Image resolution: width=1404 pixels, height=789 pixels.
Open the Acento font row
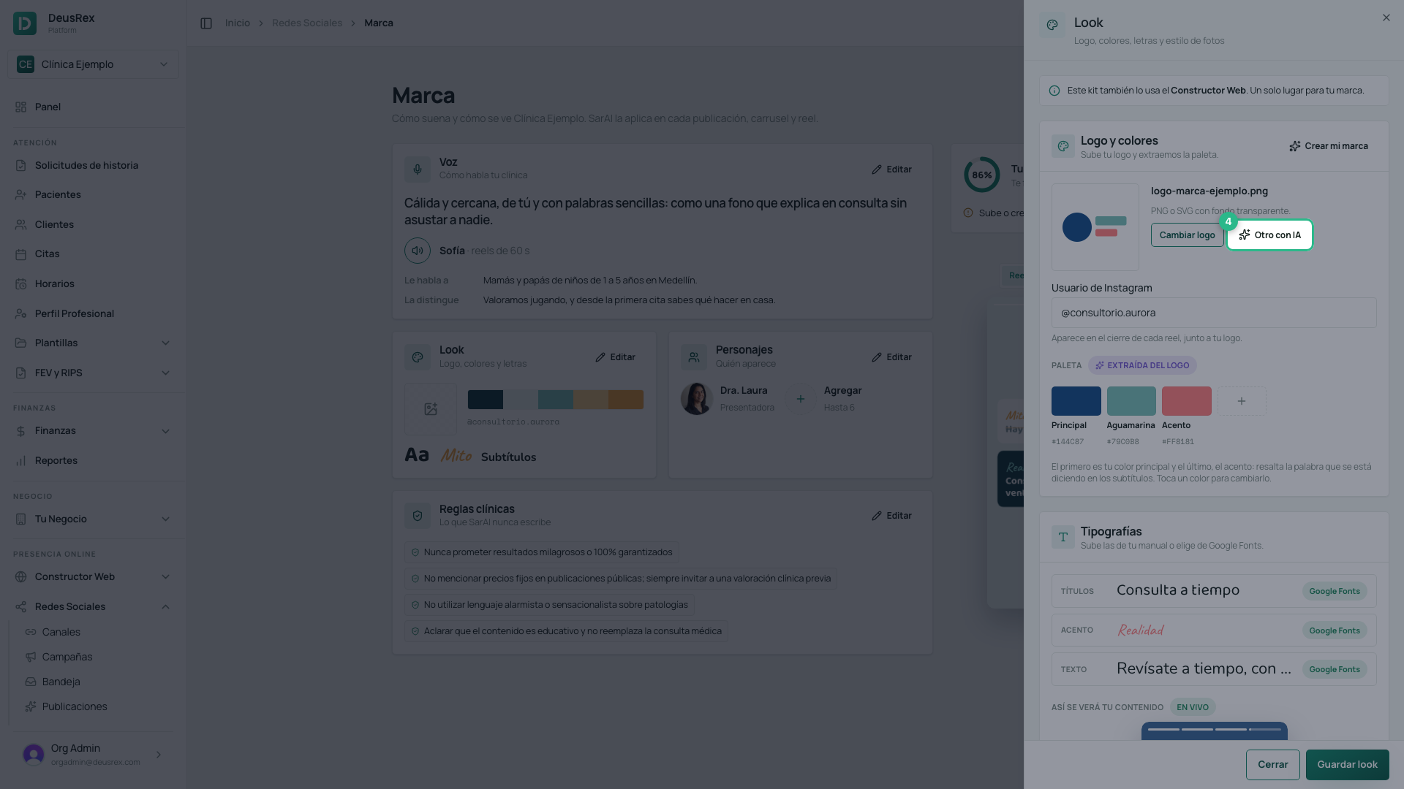point(1214,630)
